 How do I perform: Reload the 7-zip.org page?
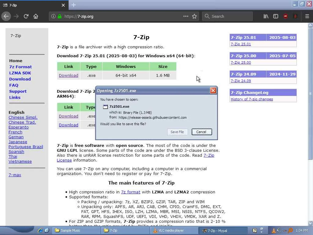pos(26,16)
